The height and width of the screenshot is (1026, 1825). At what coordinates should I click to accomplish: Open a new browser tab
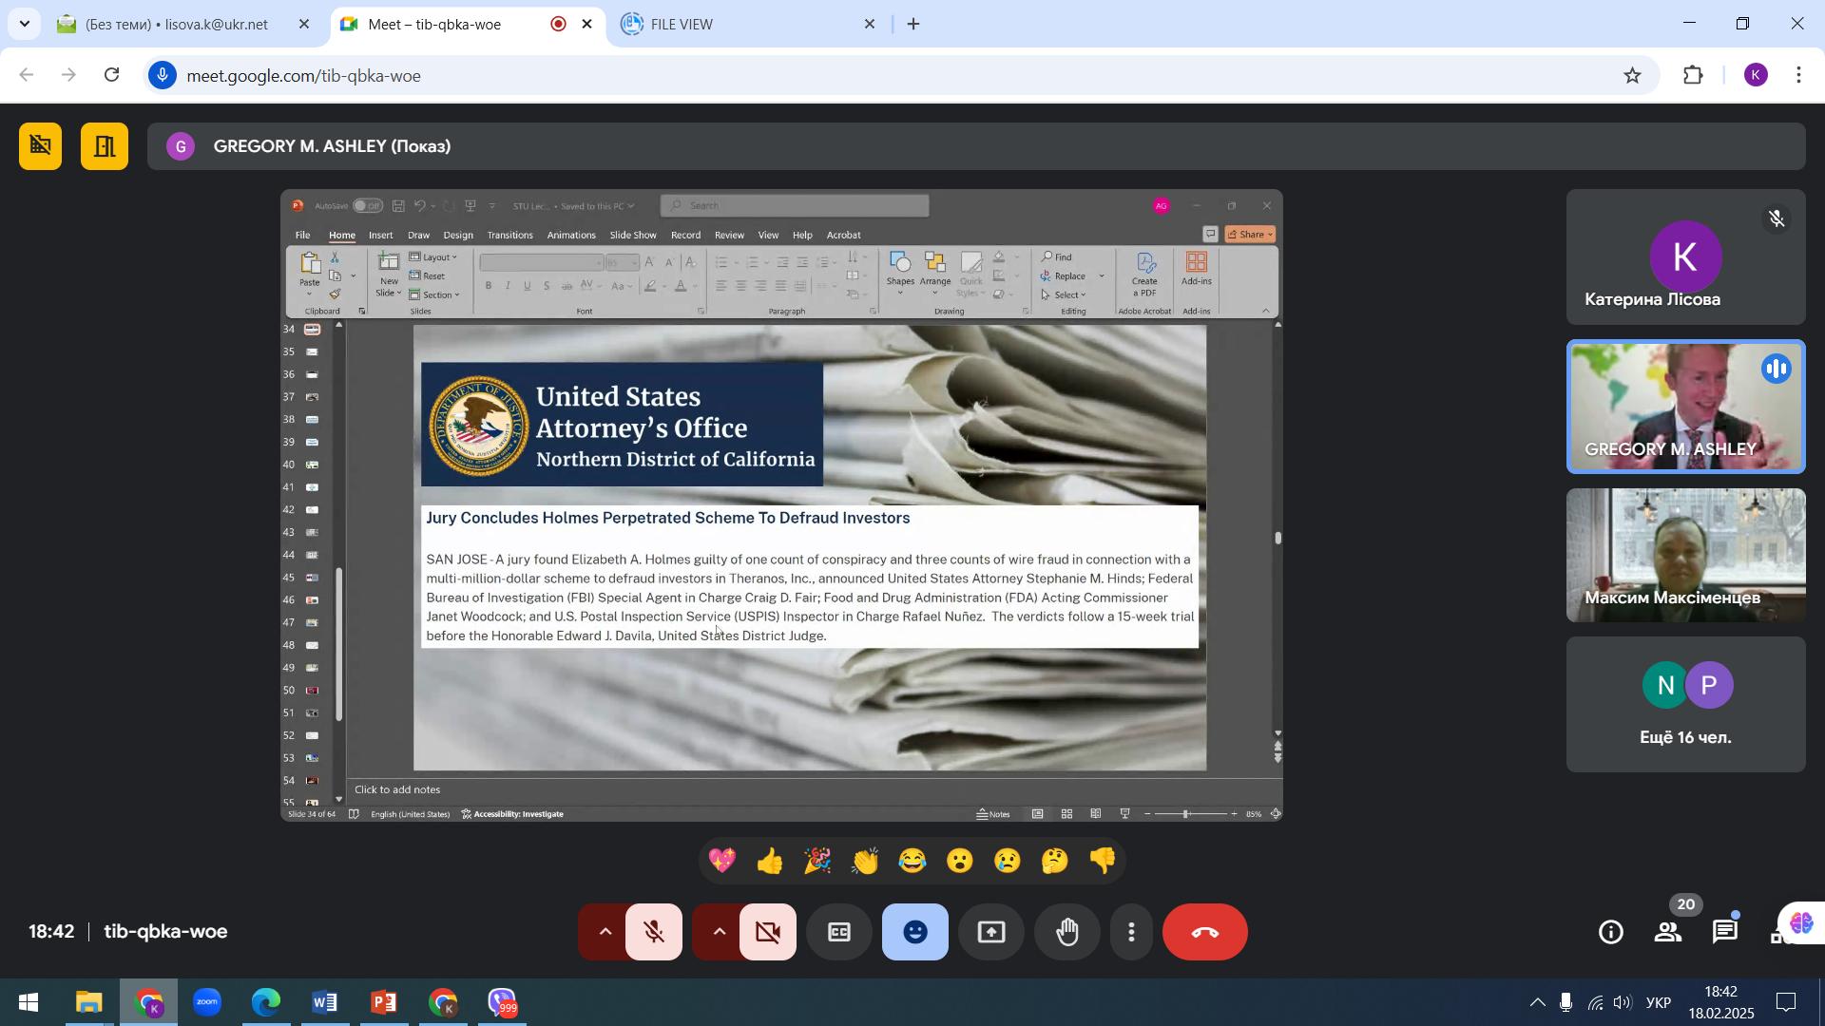coord(913,25)
